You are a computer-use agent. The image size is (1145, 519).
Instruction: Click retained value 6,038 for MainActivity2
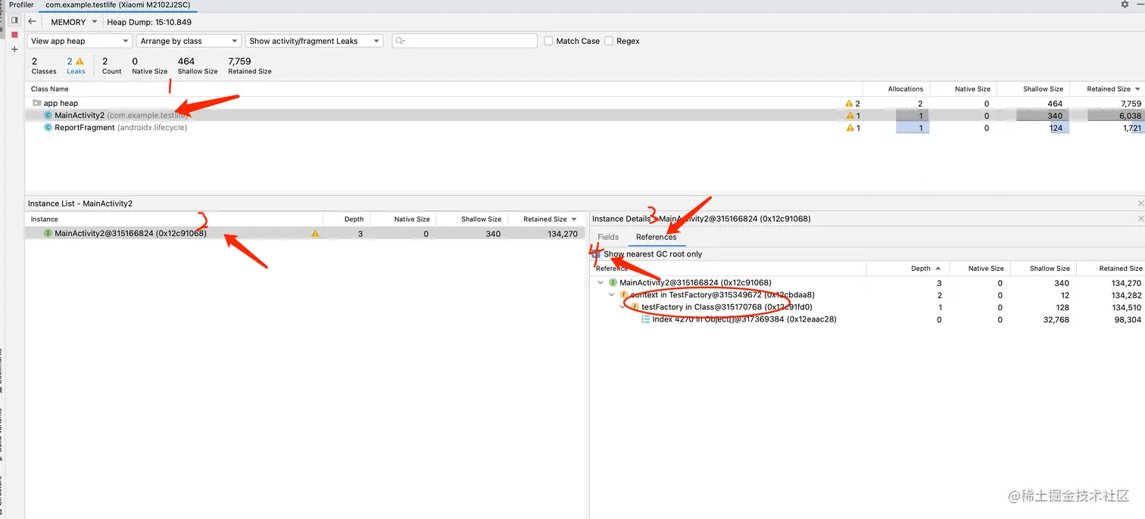tap(1130, 116)
